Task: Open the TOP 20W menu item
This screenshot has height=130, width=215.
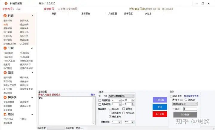Action: click(8, 119)
